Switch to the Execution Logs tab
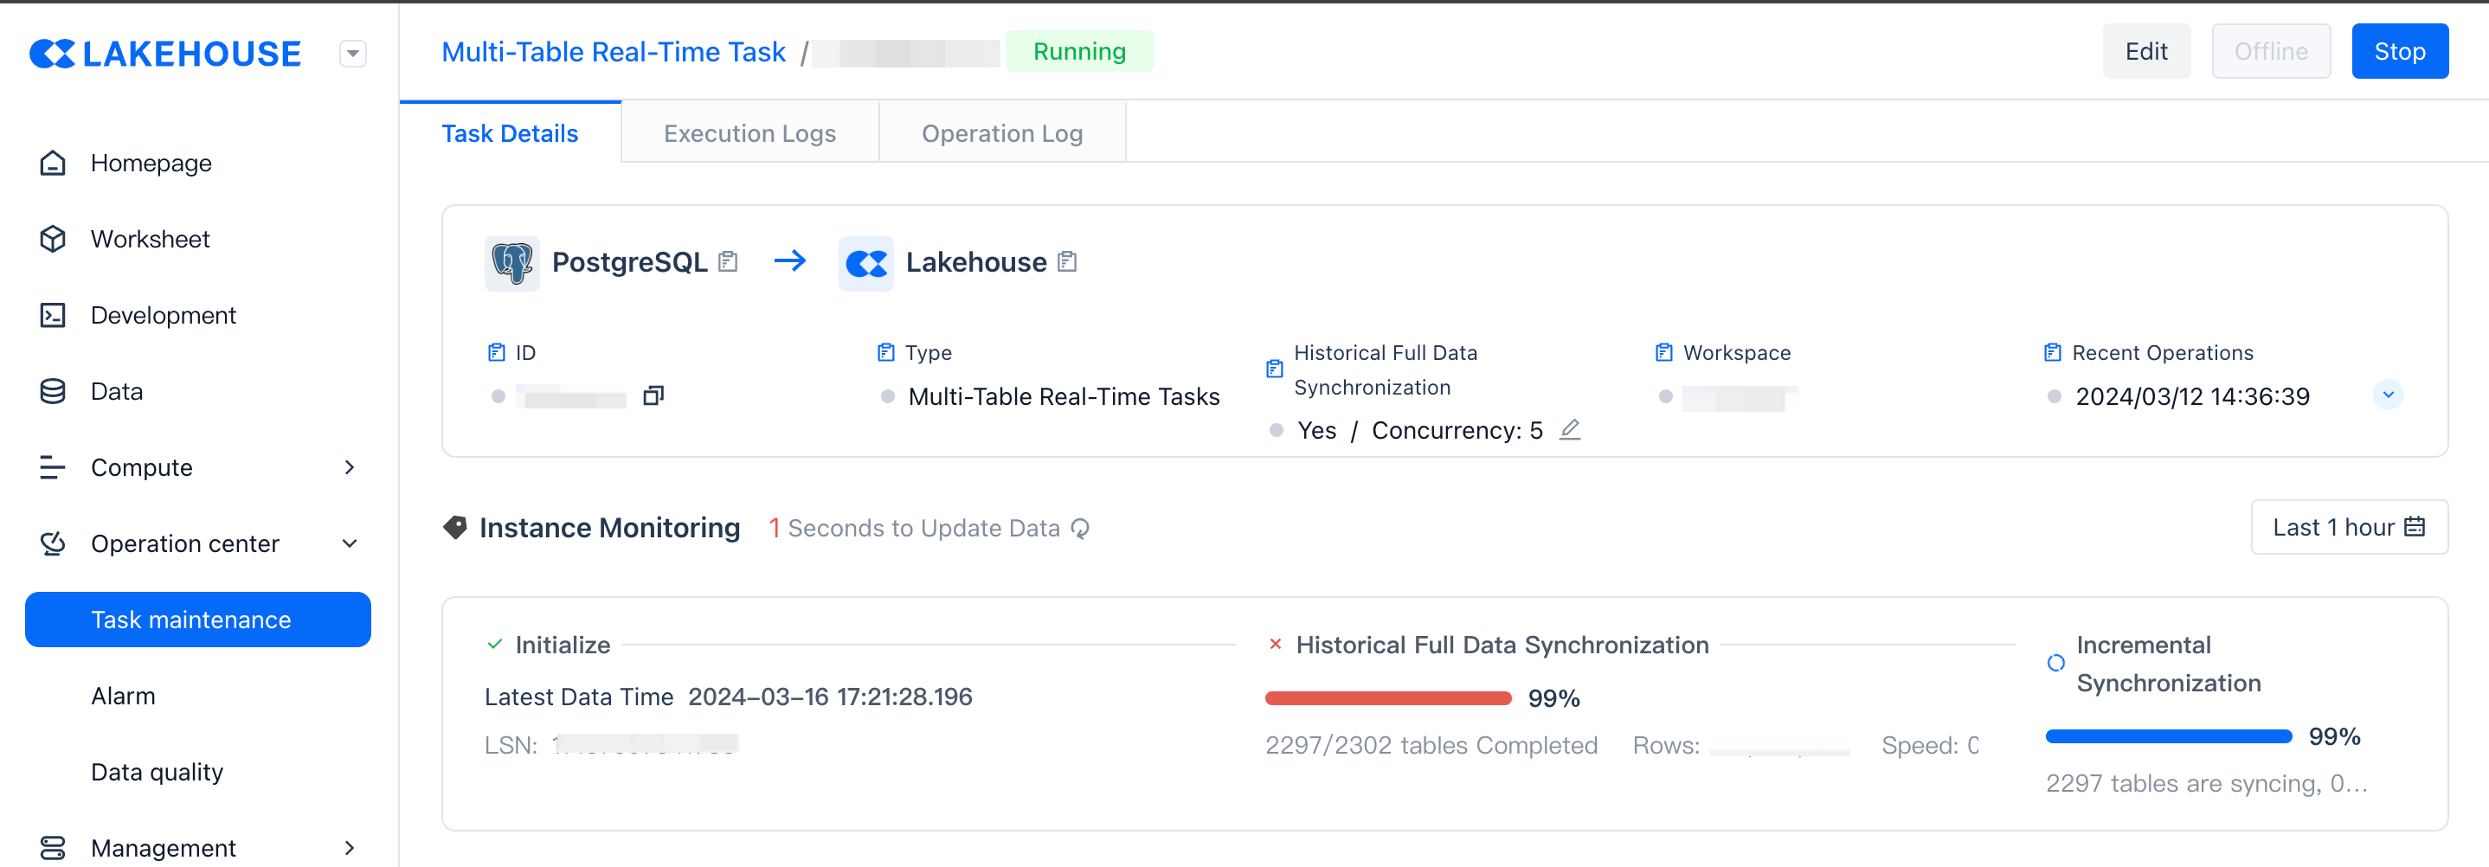 click(749, 133)
